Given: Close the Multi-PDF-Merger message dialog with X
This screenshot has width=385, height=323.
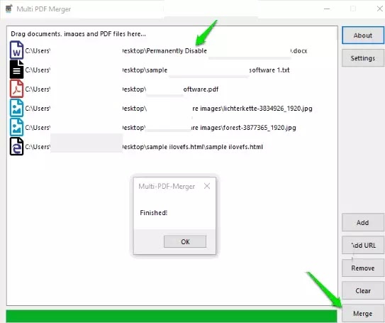Looking at the screenshot, I should [207, 186].
